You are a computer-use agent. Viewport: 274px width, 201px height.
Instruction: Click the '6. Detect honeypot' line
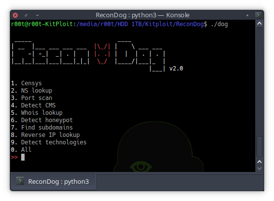42,120
